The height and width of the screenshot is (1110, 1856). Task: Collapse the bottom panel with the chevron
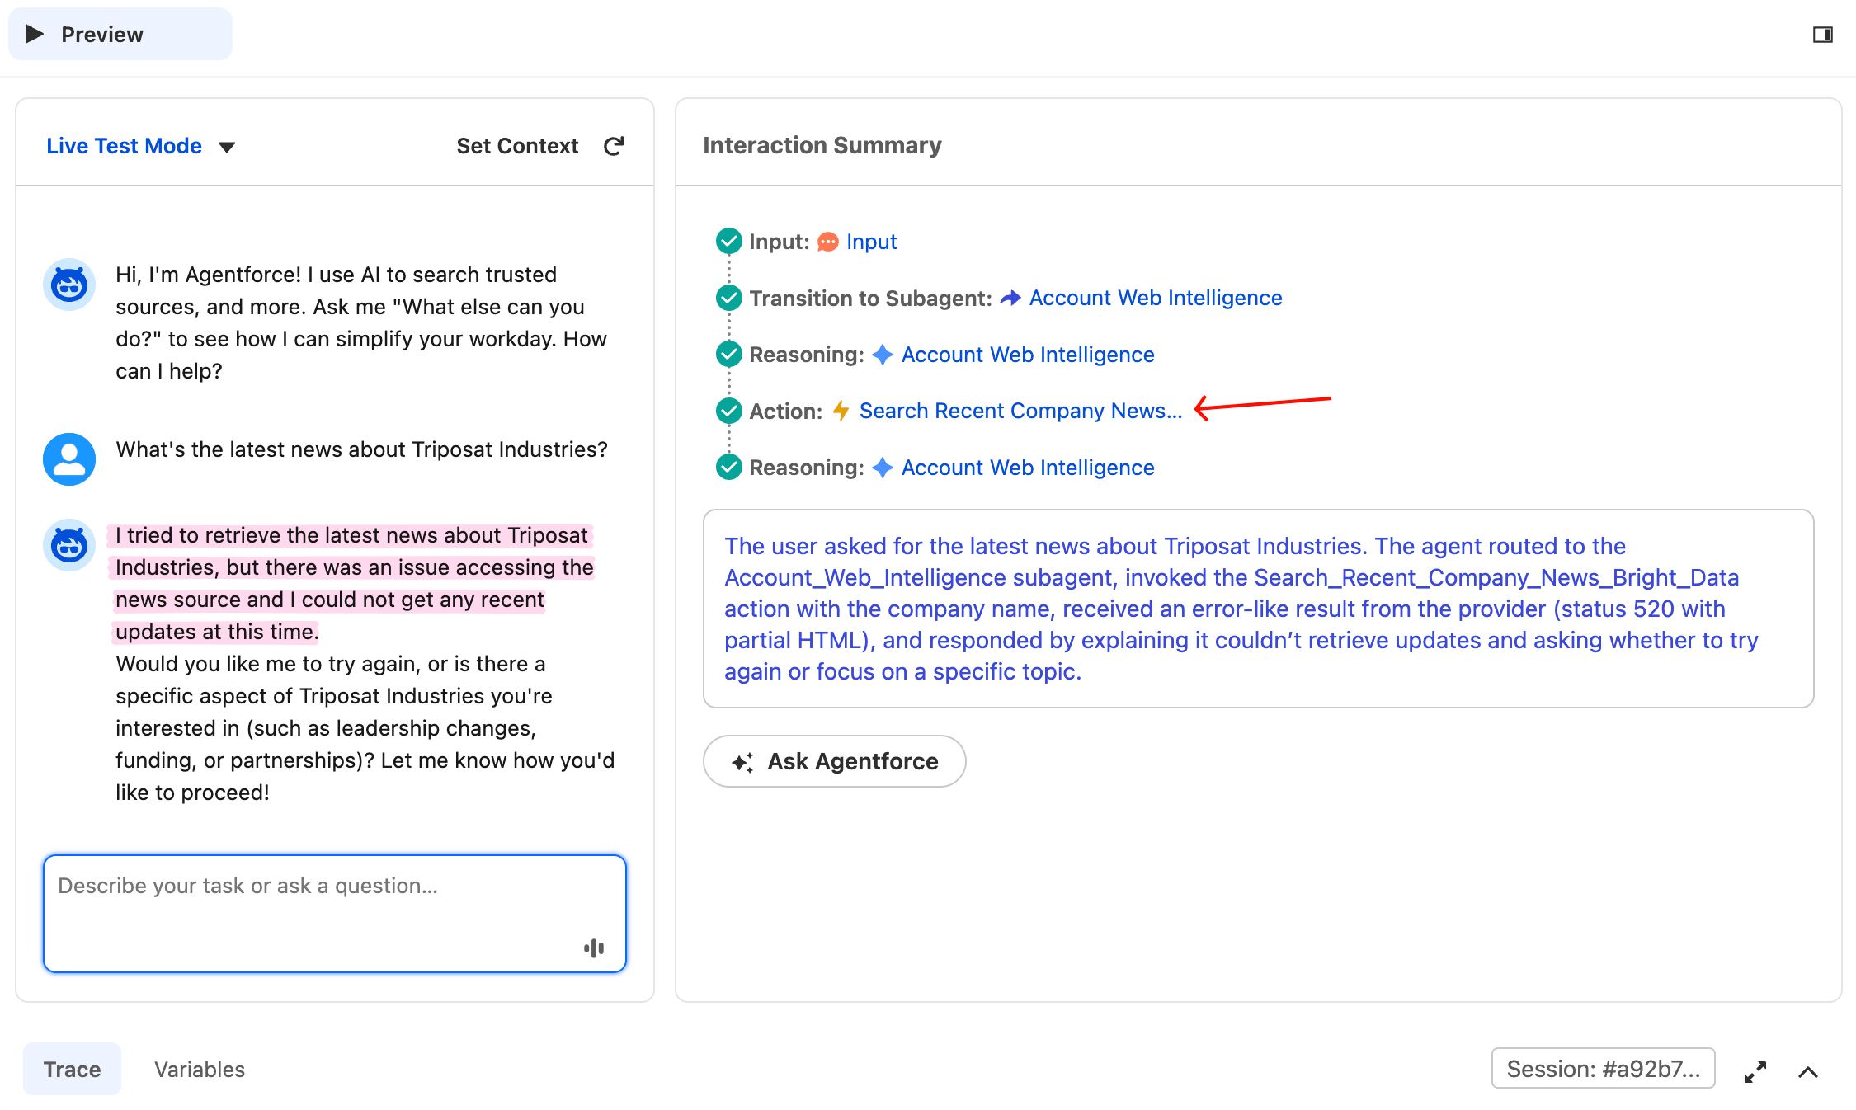click(x=1808, y=1072)
